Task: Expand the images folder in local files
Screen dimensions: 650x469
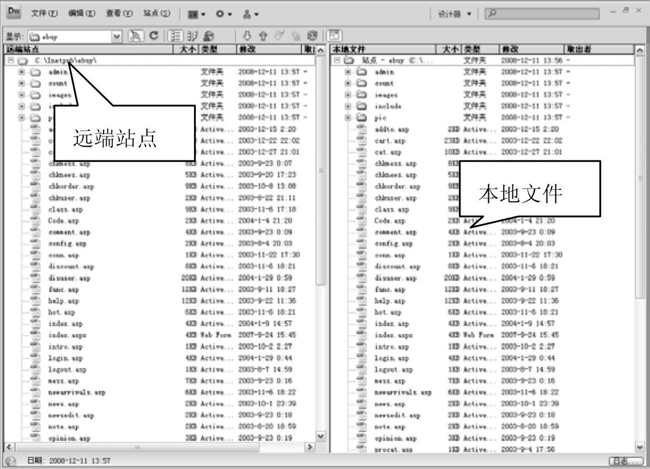Action: pos(348,95)
